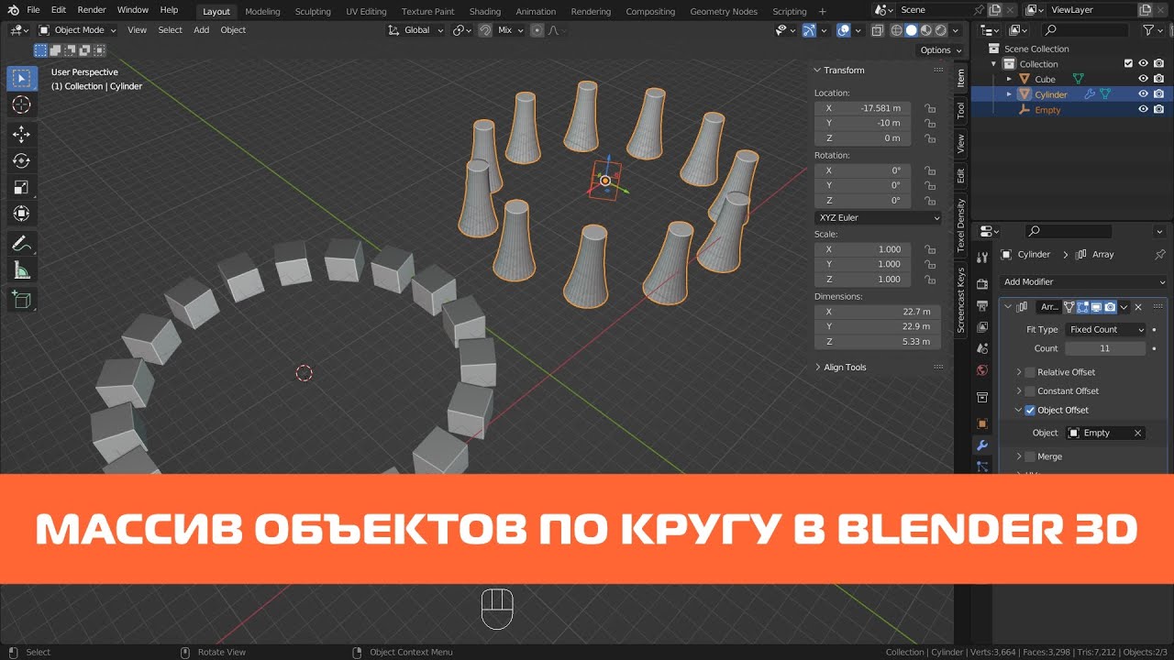This screenshot has height=660, width=1174.
Task: Clear the Empty offset object
Action: click(x=1138, y=433)
